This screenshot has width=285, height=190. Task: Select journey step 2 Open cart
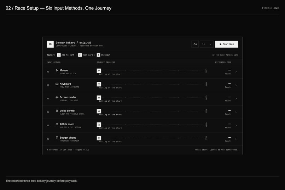point(86,55)
